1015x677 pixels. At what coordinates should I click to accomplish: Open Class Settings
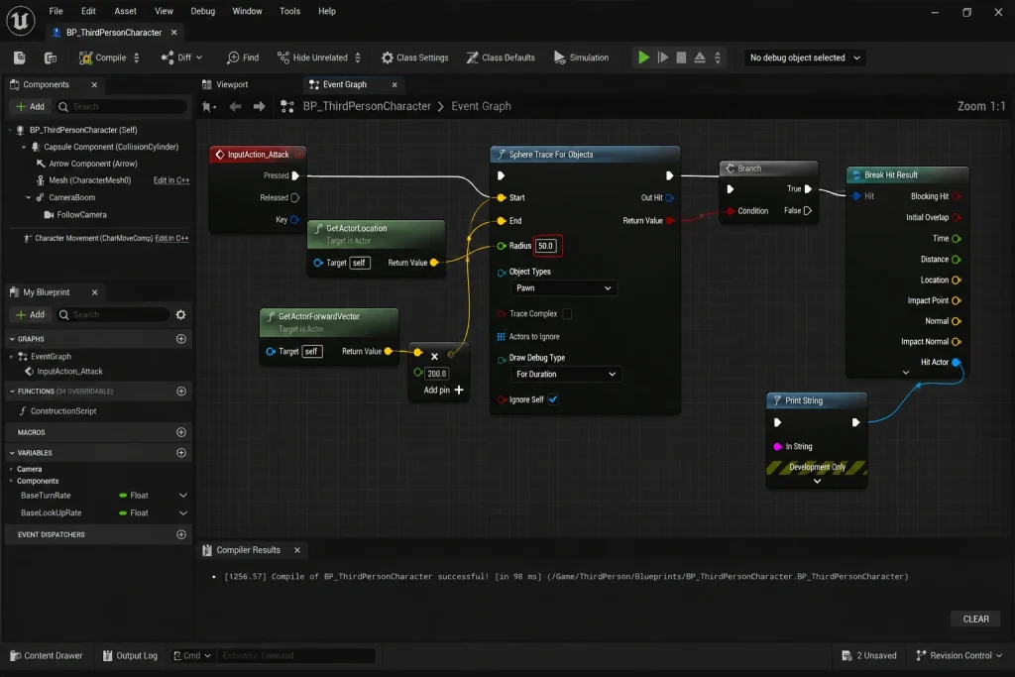[x=415, y=57]
